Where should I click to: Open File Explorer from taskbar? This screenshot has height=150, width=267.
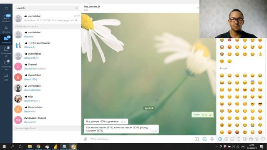click(30, 146)
